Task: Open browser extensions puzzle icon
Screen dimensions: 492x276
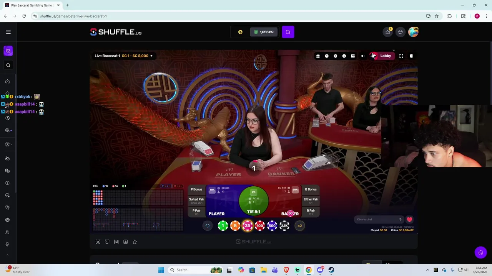Action: point(450,16)
